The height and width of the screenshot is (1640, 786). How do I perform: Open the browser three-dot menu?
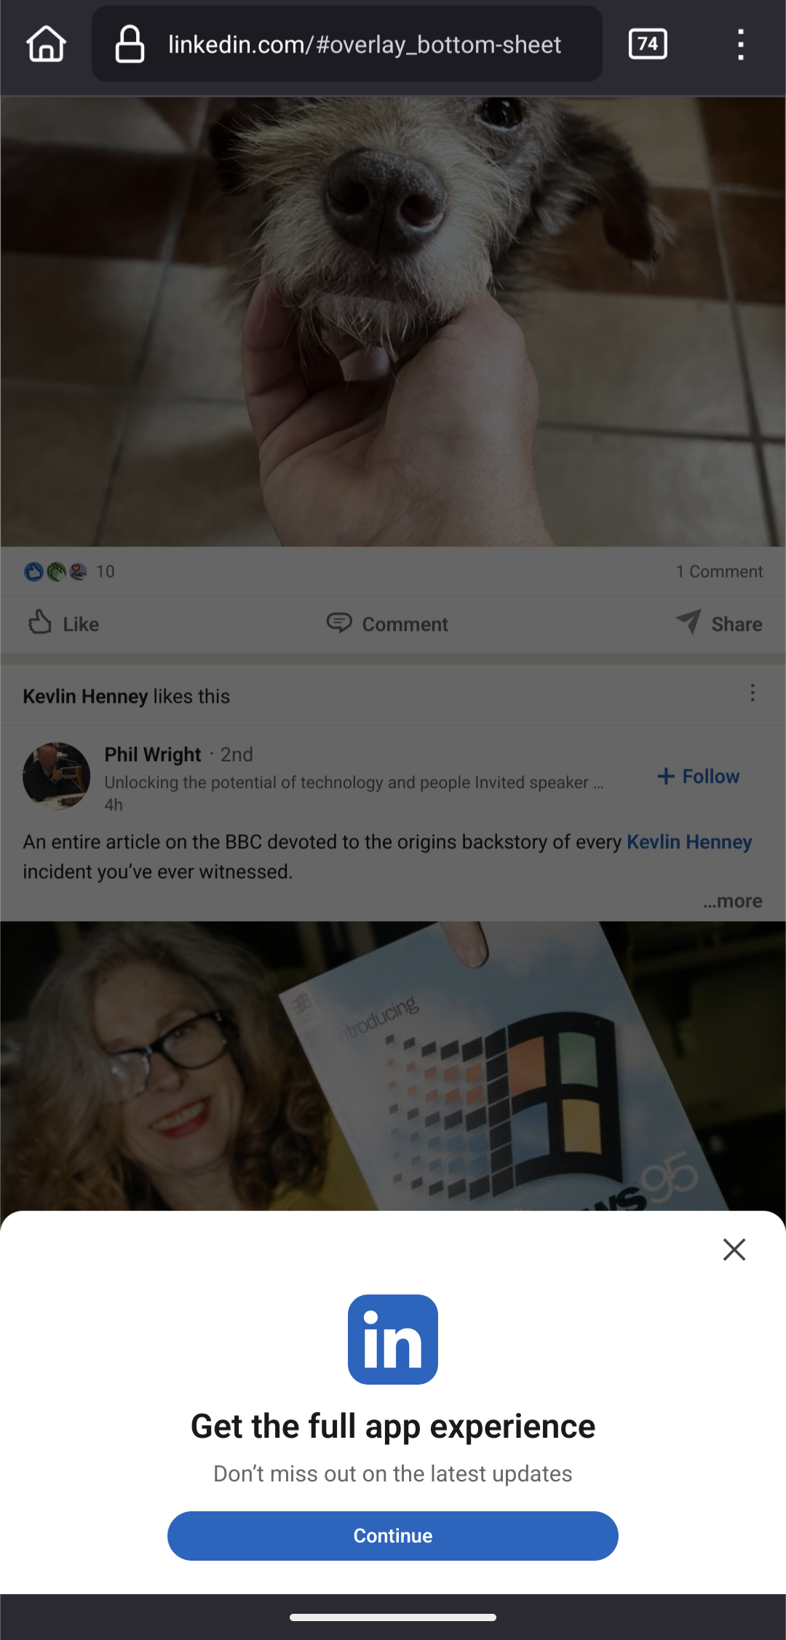(x=740, y=44)
